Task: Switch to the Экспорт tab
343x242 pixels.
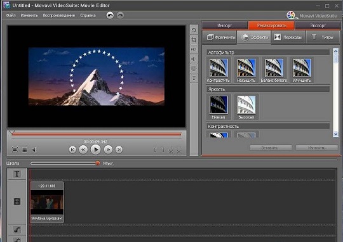Action: 318,25
